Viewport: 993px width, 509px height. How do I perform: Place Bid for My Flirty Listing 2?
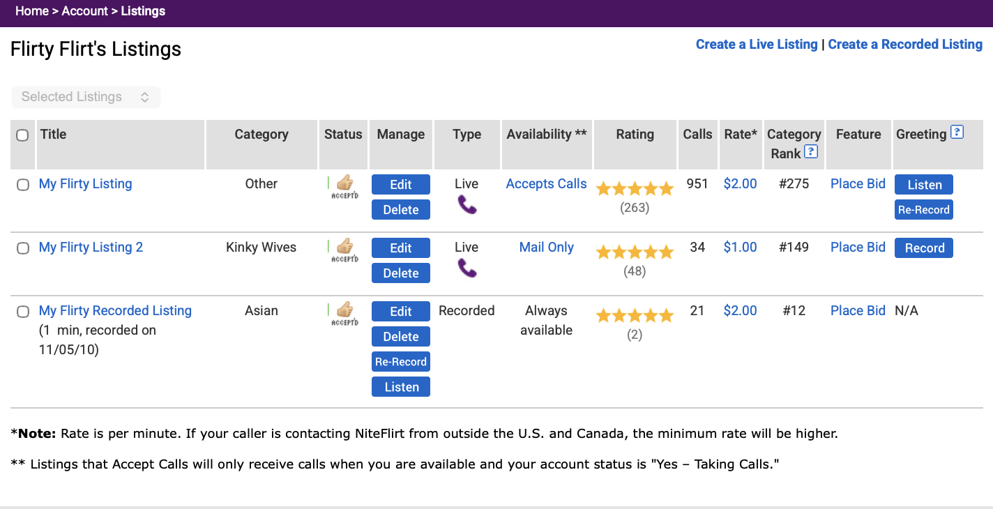[x=858, y=248]
